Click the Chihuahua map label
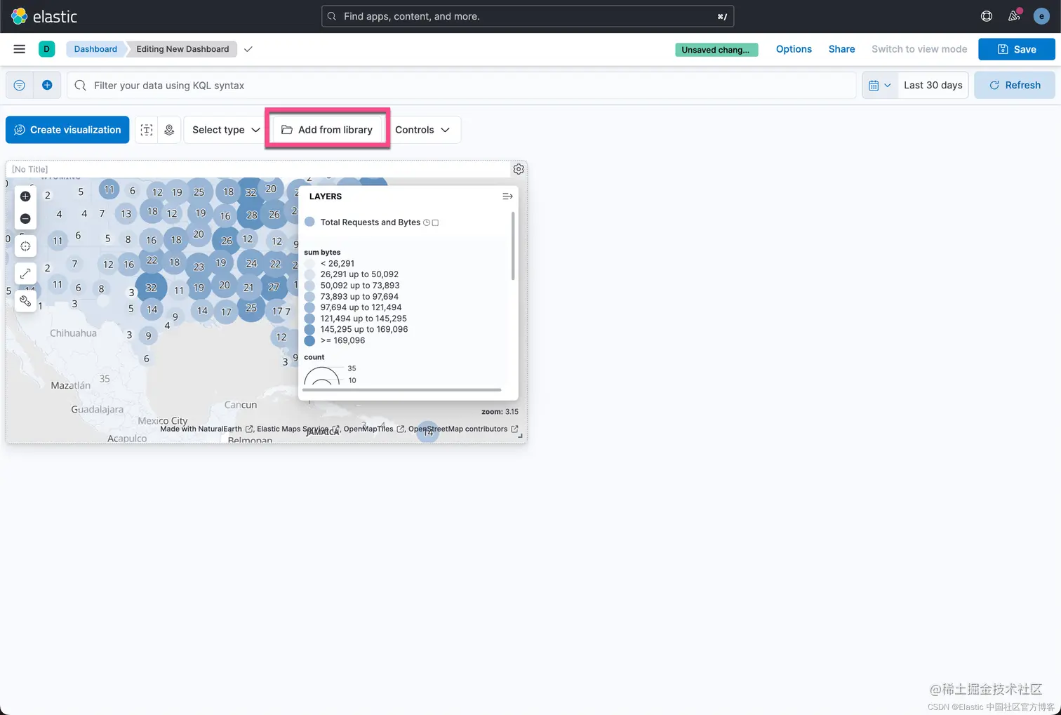This screenshot has width=1061, height=715. pyautogui.click(x=73, y=333)
